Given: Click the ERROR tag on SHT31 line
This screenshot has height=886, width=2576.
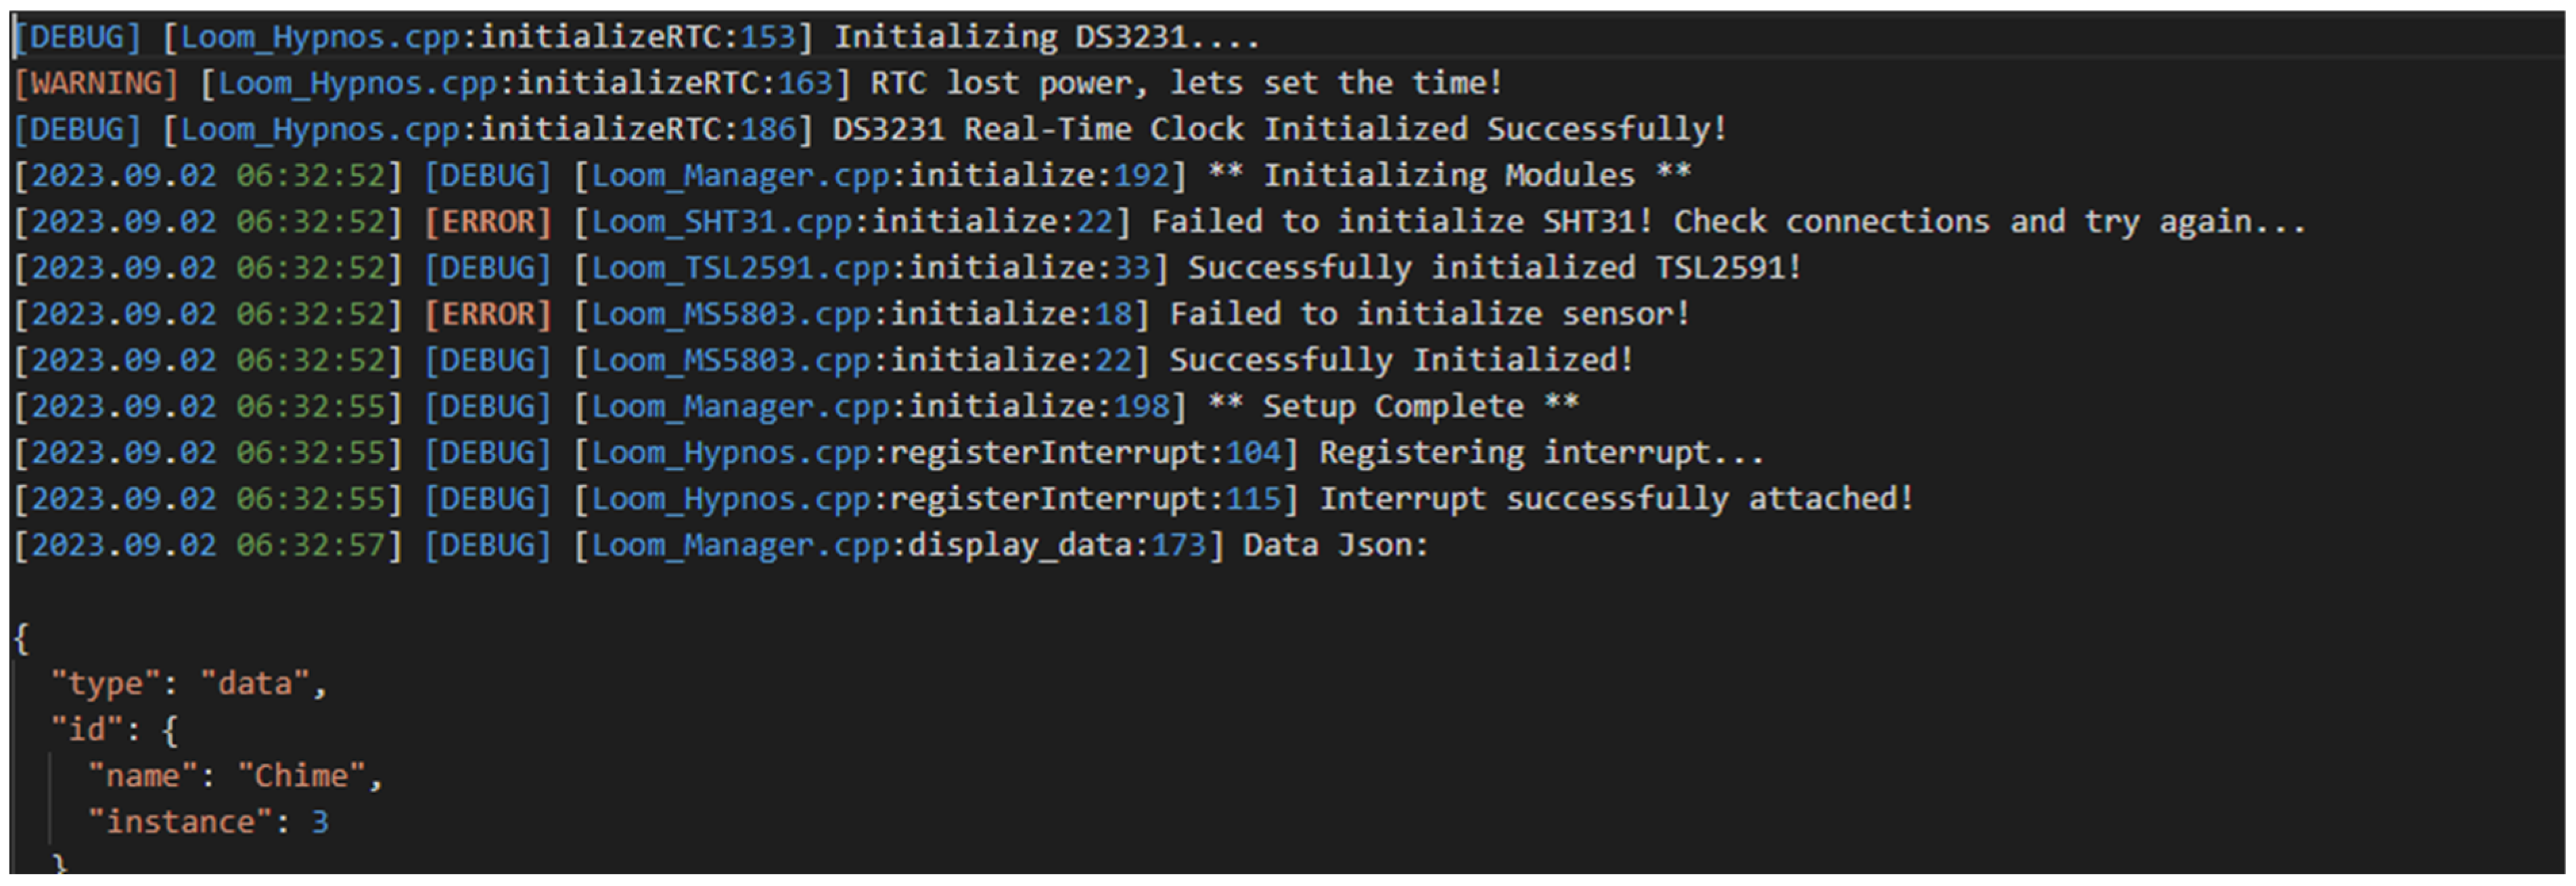Looking at the screenshot, I should (488, 222).
